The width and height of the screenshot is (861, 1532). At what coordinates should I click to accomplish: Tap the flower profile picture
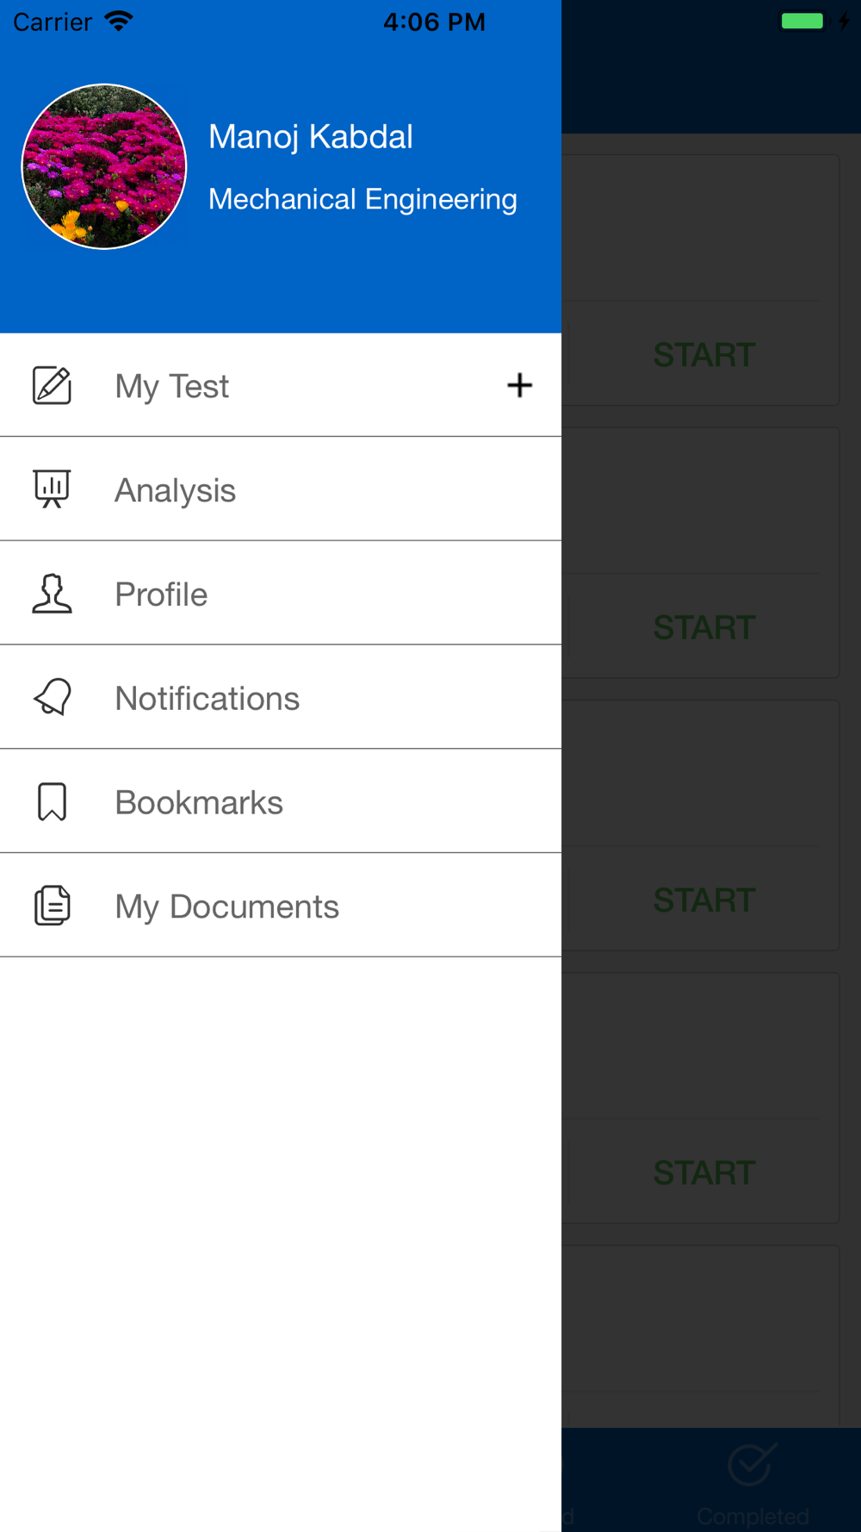coord(104,166)
